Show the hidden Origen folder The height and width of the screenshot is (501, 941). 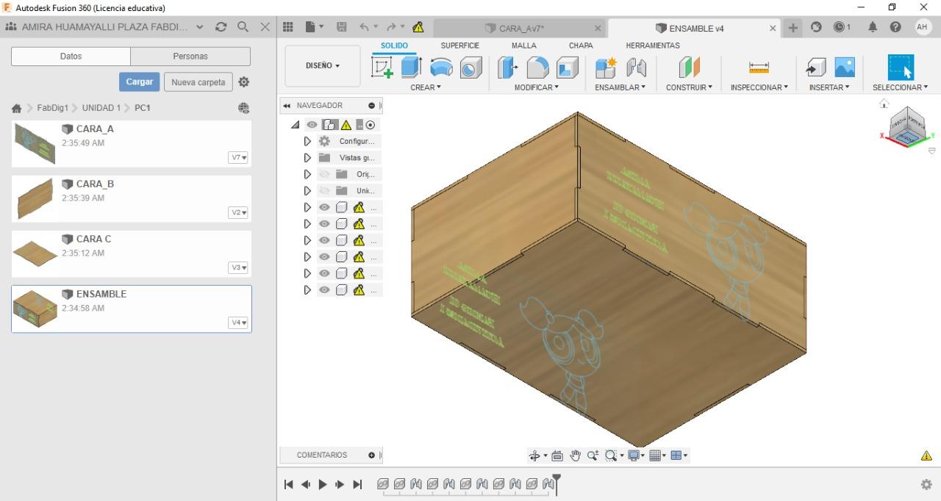tap(324, 174)
